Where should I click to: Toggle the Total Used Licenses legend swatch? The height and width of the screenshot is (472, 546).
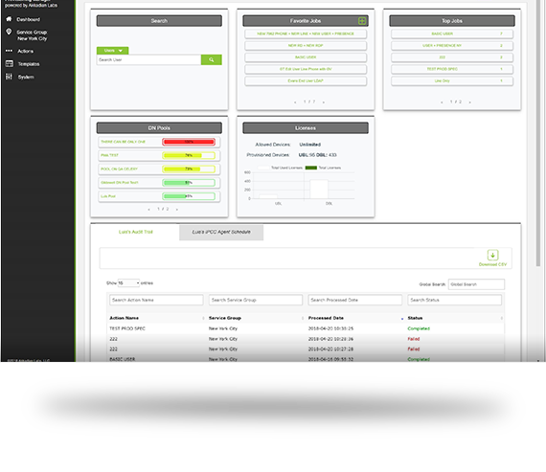coord(263,168)
